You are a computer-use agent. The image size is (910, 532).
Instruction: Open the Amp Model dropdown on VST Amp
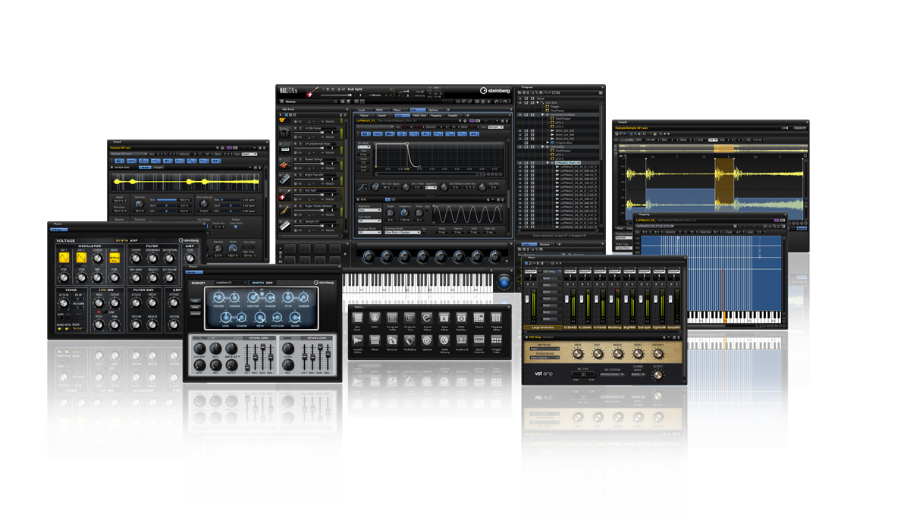544,349
